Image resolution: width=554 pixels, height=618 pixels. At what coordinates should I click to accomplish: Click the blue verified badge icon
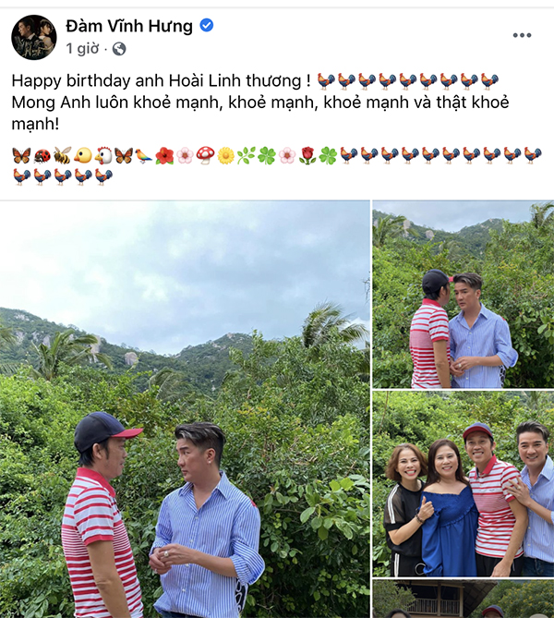(x=207, y=25)
